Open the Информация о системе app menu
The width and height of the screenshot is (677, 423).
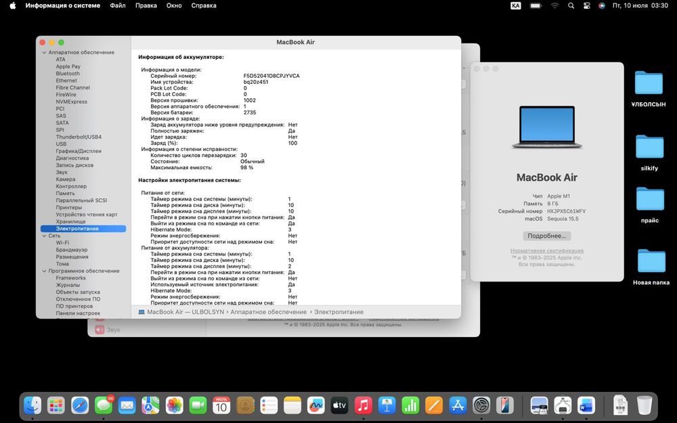(62, 5)
